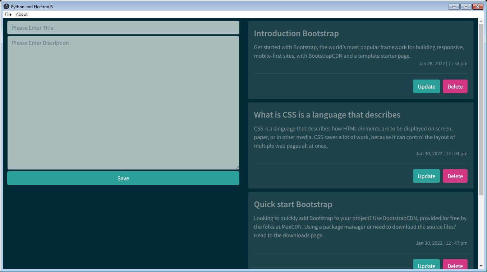Close the Python and ElectronJS window
This screenshot has height=272, width=487.
[478, 6]
